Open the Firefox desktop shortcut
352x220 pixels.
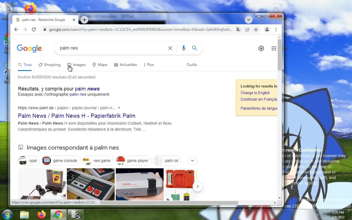[x=31, y=8]
